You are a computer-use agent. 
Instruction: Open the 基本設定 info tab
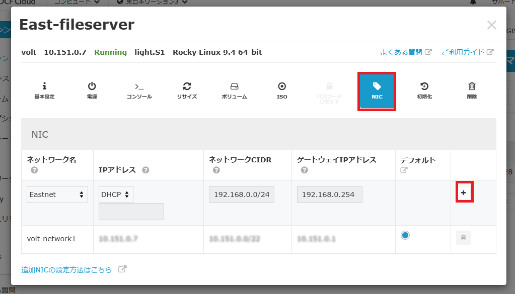pyautogui.click(x=44, y=90)
